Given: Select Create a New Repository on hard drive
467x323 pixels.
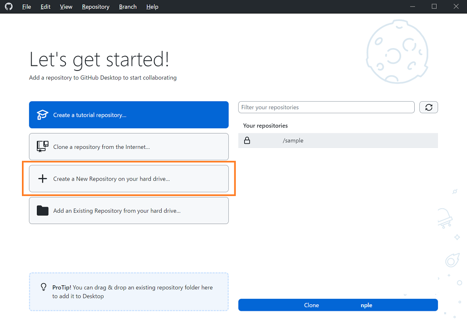Looking at the screenshot, I should (x=129, y=179).
